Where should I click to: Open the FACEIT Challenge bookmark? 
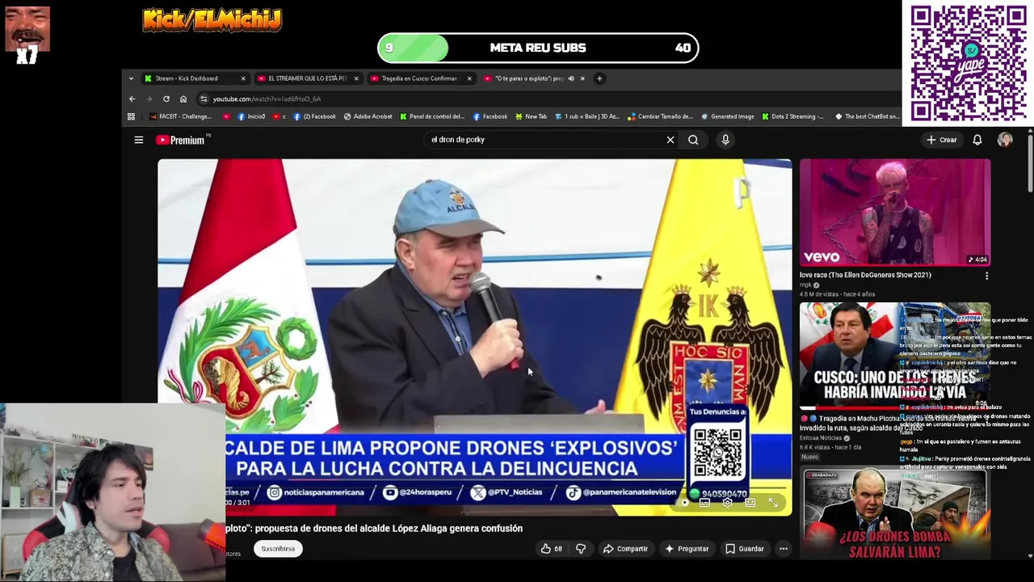click(x=180, y=116)
